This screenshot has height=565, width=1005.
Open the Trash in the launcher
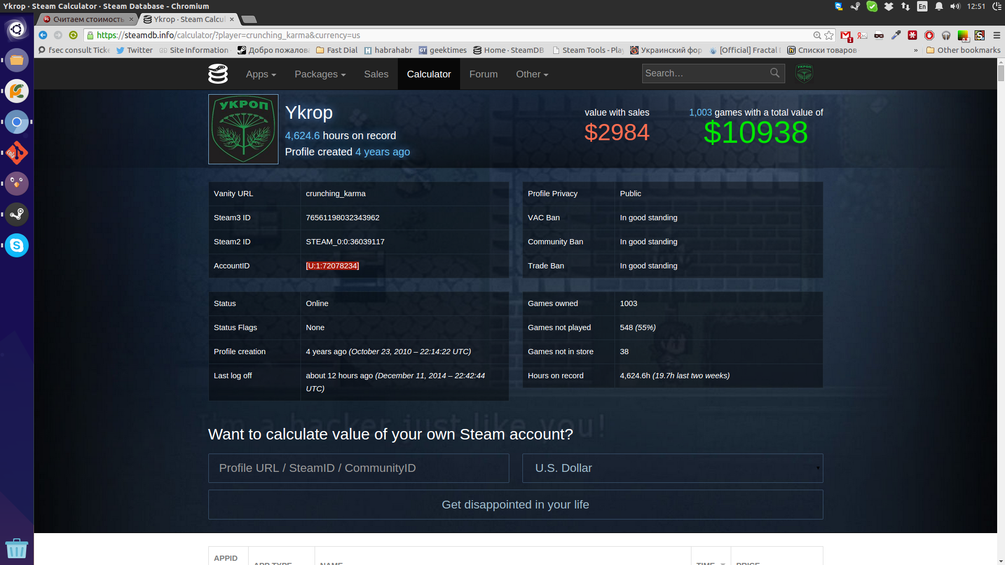point(17,549)
